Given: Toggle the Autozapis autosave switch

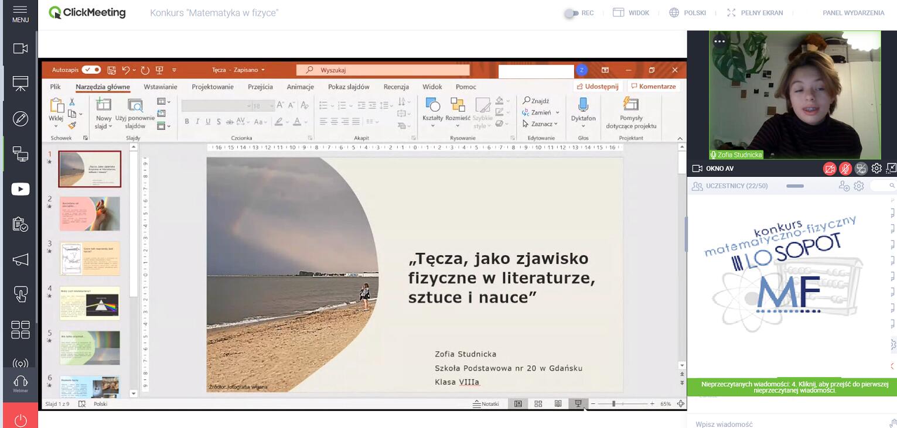Looking at the screenshot, I should click(91, 70).
